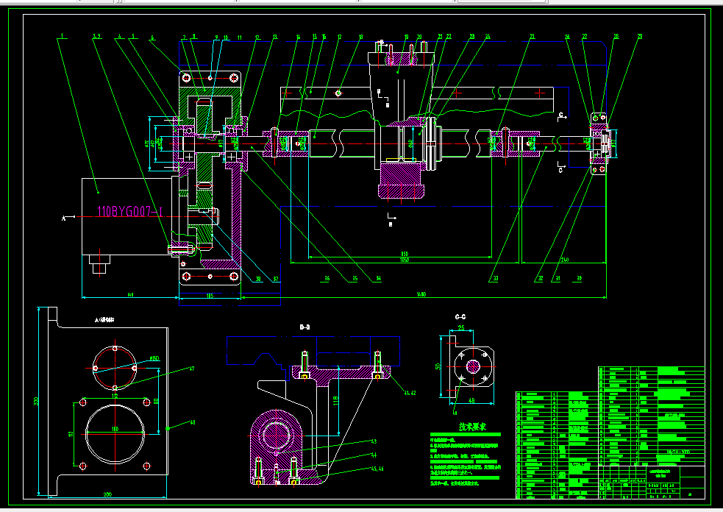The height and width of the screenshot is (512, 723).
Task: Select the 80 dimension in A view
Action: 157,402
